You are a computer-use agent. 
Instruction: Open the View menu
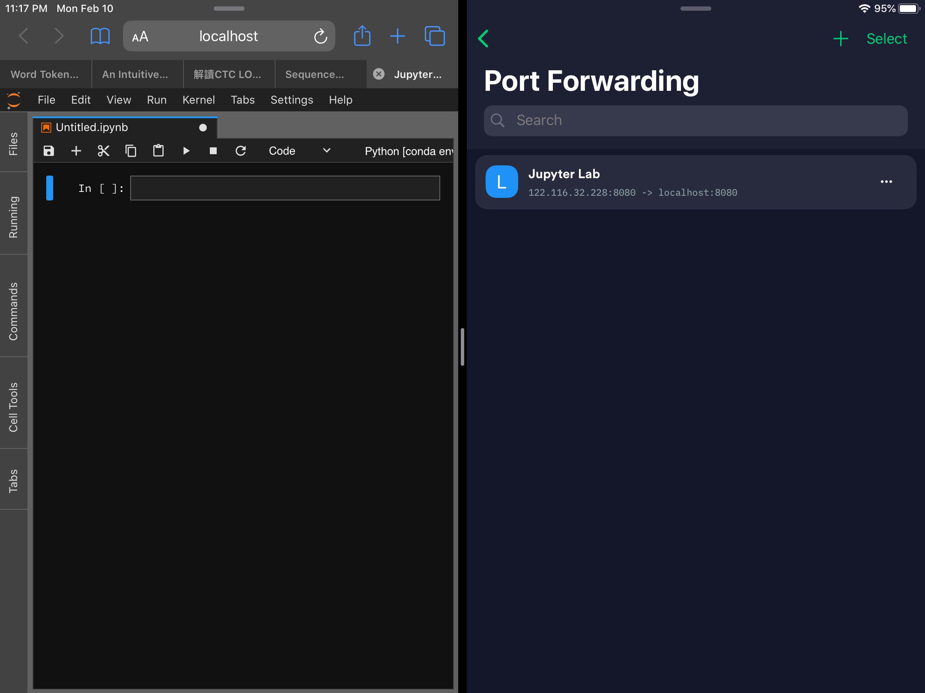pyautogui.click(x=119, y=100)
